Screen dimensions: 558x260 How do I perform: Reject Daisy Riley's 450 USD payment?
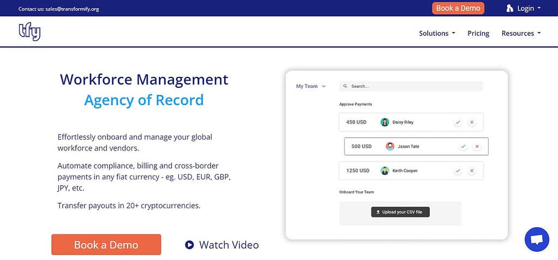point(472,122)
